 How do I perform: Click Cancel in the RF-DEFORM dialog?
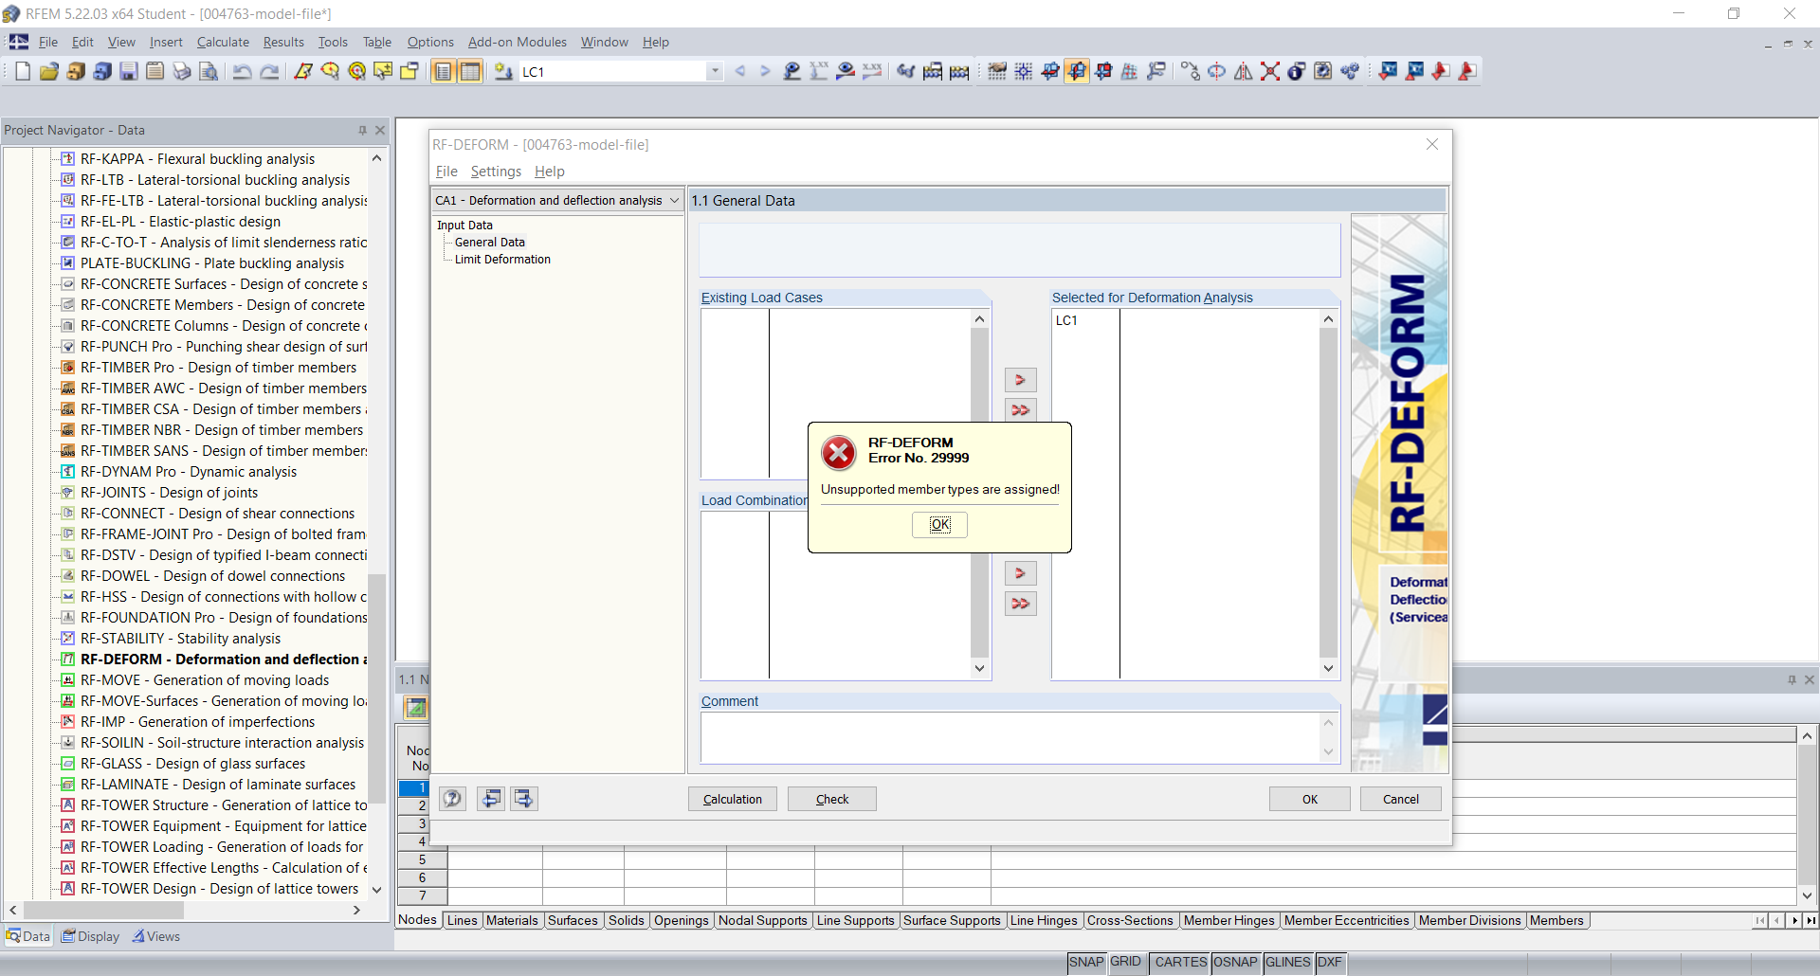pyautogui.click(x=1401, y=799)
